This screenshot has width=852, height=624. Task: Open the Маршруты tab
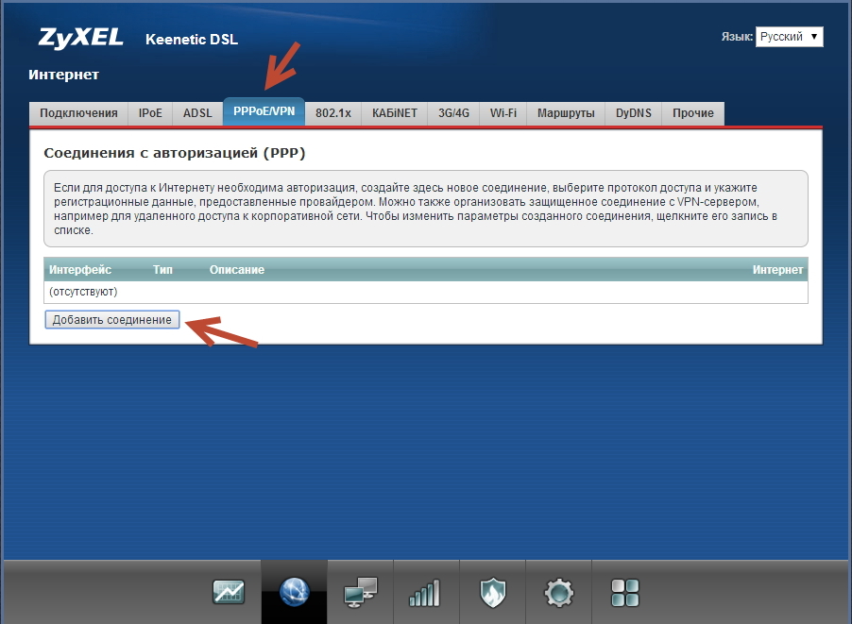[x=565, y=113]
